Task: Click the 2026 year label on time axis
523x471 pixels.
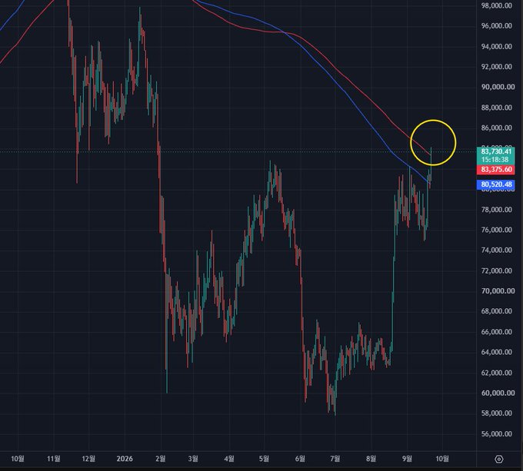Action: (125, 459)
